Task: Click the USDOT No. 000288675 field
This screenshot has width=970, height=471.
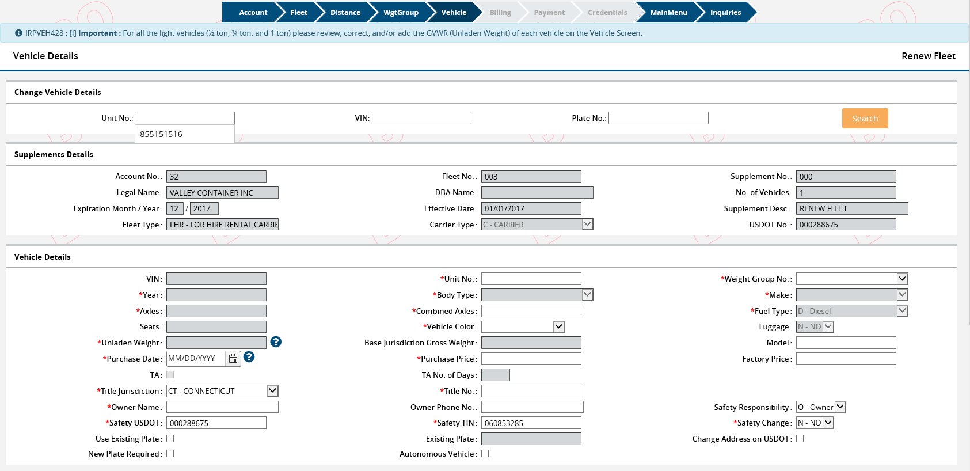Action: (x=846, y=225)
